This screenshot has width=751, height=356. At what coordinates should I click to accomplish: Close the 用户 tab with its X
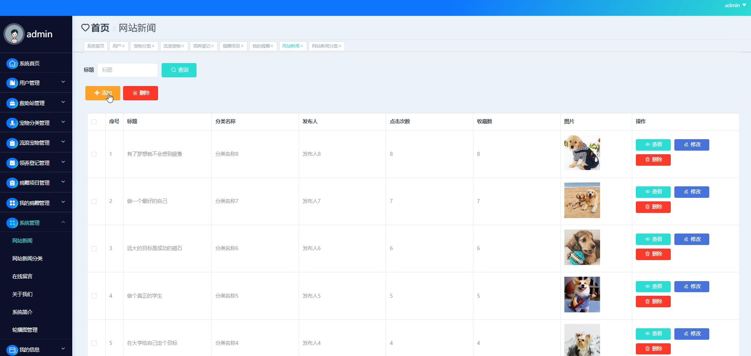point(123,46)
